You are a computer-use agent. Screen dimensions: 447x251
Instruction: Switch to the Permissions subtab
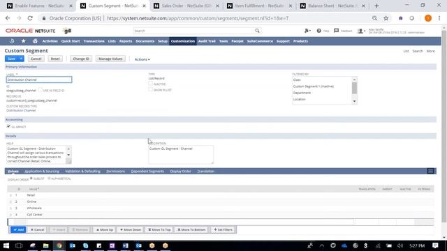[115, 172]
